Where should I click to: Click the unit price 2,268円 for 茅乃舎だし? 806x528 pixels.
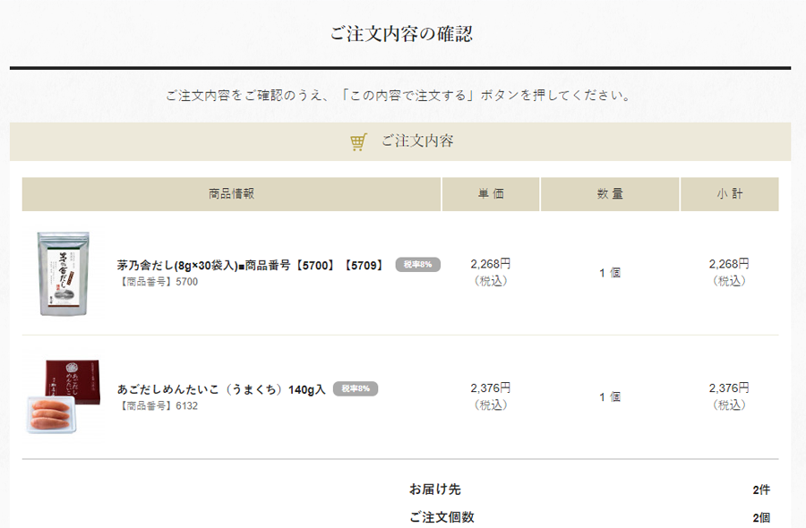point(491,264)
